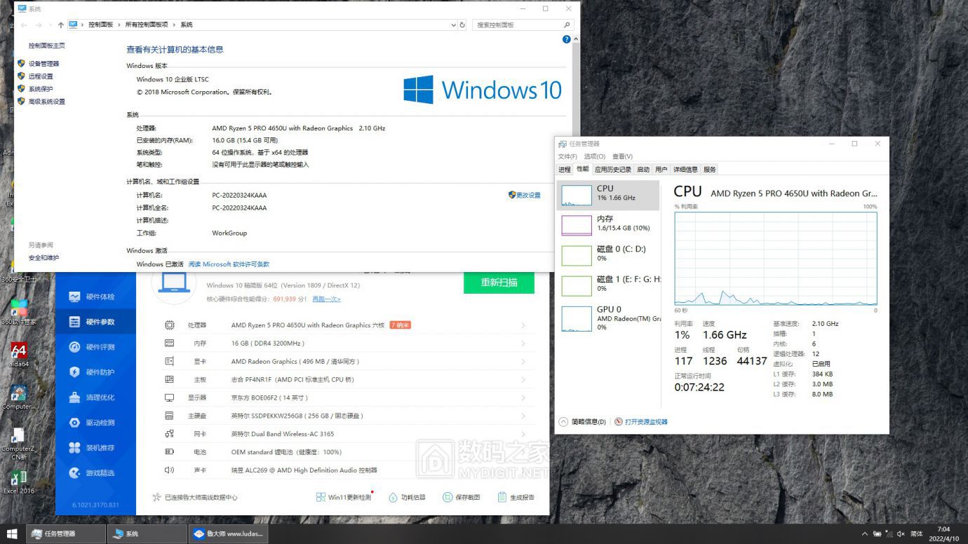Refresh the System control panel address bar
968x544 pixels.
pos(462,25)
